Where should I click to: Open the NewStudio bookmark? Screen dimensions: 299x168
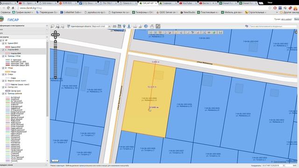[x=188, y=13]
